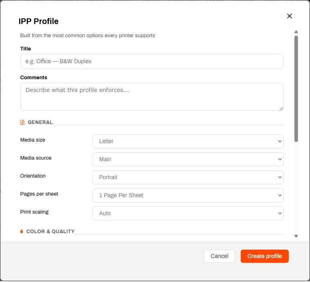Screen dimensions: 310x282
Task: Expand the Orientation dropdown
Action: 188,177
